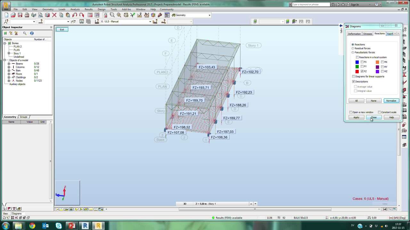
Task: Click the zoom window magnifier toolbar icon
Action: pos(112,15)
